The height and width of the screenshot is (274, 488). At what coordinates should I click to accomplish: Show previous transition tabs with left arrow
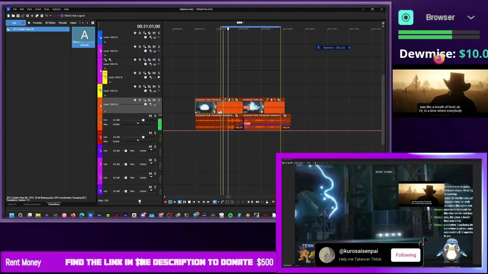point(83,23)
